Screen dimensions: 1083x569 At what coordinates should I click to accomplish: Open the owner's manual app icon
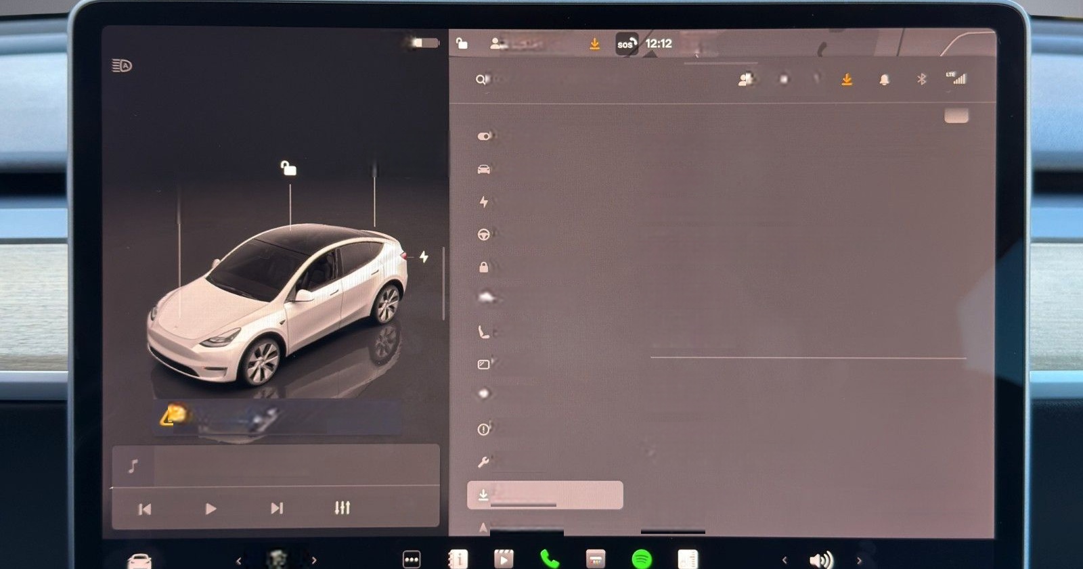point(458,560)
